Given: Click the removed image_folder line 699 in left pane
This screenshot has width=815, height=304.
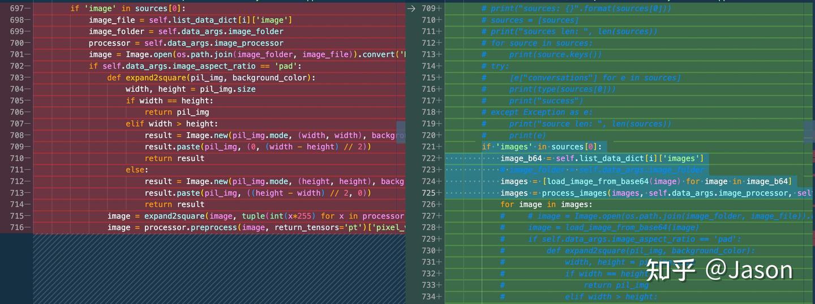Looking at the screenshot, I should (186, 31).
